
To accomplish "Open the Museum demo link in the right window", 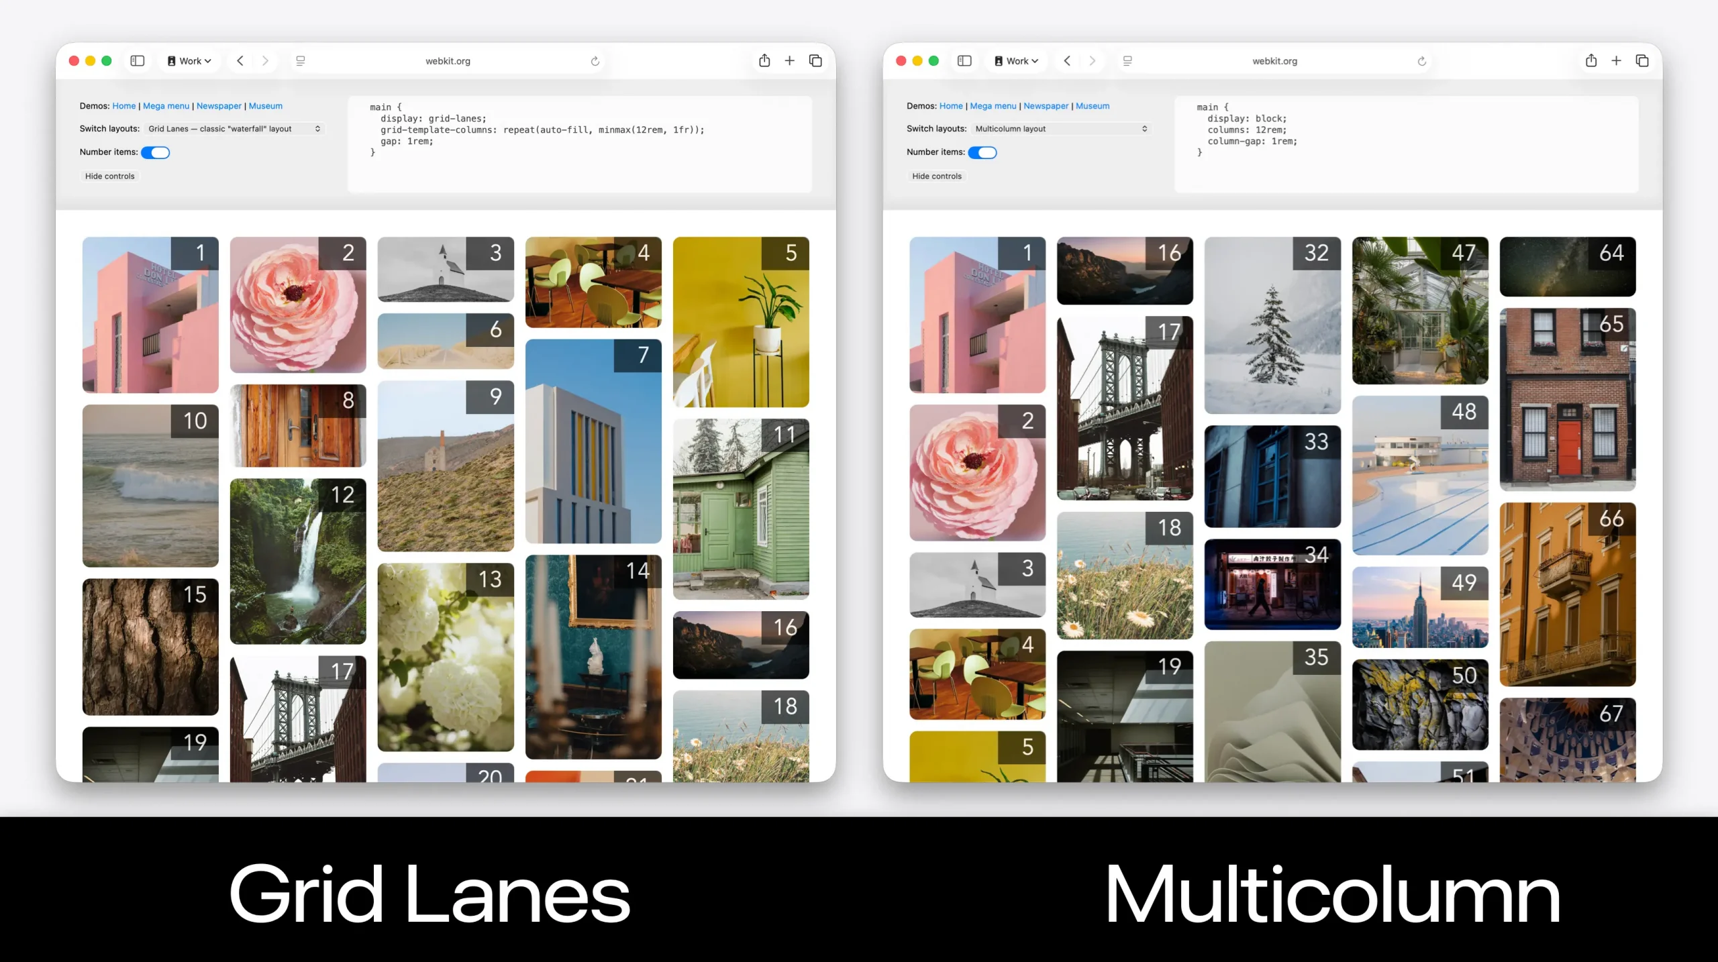I will click(x=1093, y=105).
